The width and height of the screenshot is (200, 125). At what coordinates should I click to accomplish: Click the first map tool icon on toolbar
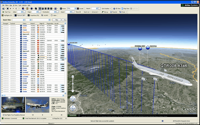(3, 8)
